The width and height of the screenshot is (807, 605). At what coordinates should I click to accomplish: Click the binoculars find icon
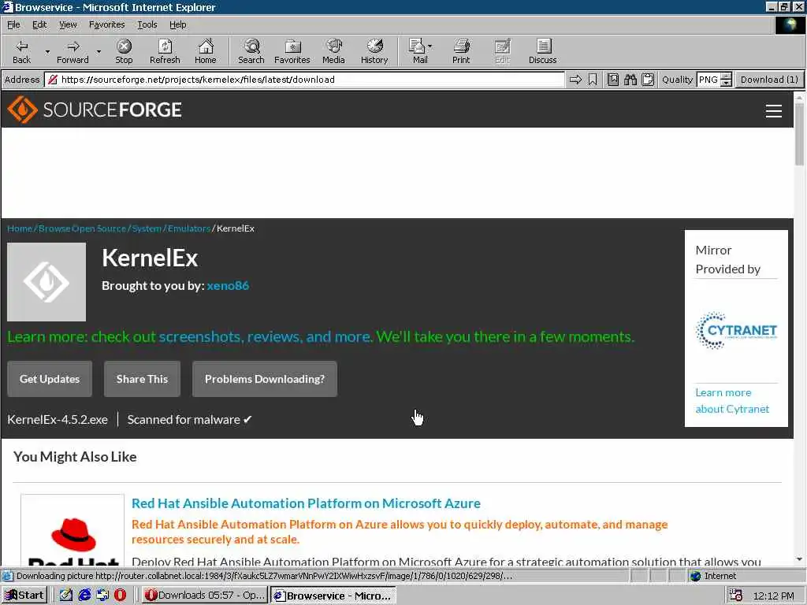[x=630, y=80]
